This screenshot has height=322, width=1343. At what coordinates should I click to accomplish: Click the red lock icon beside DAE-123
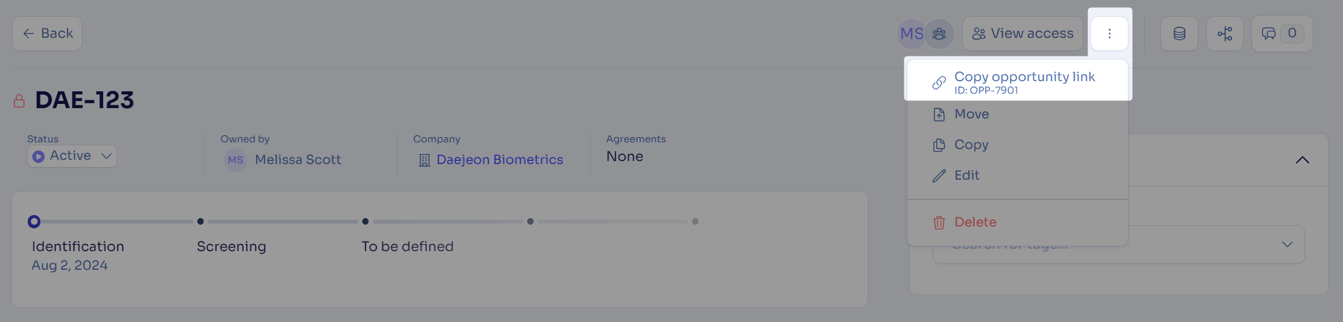(x=19, y=100)
